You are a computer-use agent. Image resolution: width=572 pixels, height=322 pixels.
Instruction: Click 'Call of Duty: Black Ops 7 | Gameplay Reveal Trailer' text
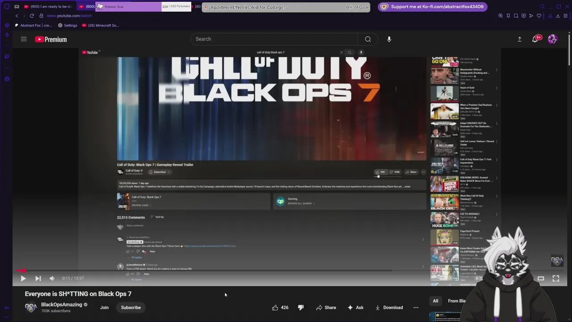[x=155, y=165]
